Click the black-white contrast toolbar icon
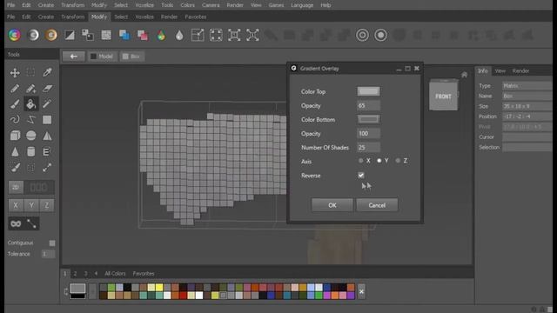The height and width of the screenshot is (313, 557). point(70,35)
